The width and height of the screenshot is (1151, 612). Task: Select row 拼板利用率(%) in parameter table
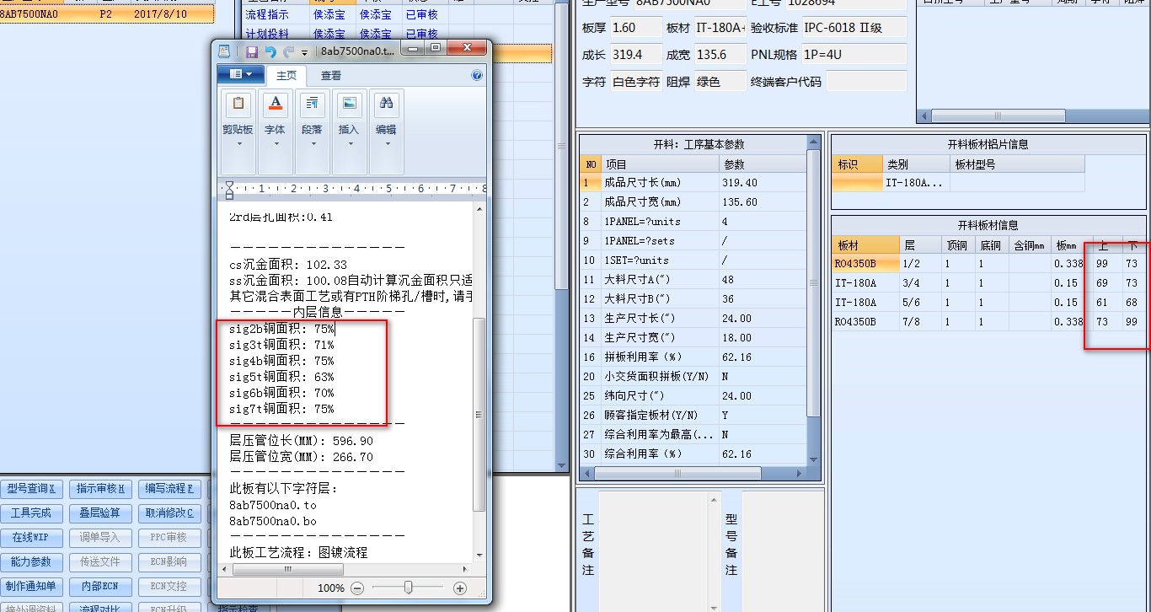tap(693, 357)
